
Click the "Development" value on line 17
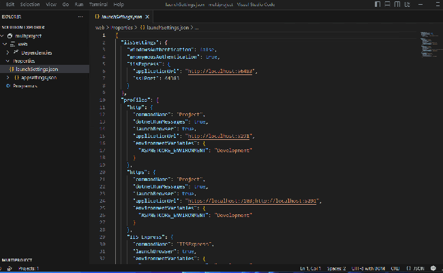tap(233, 150)
